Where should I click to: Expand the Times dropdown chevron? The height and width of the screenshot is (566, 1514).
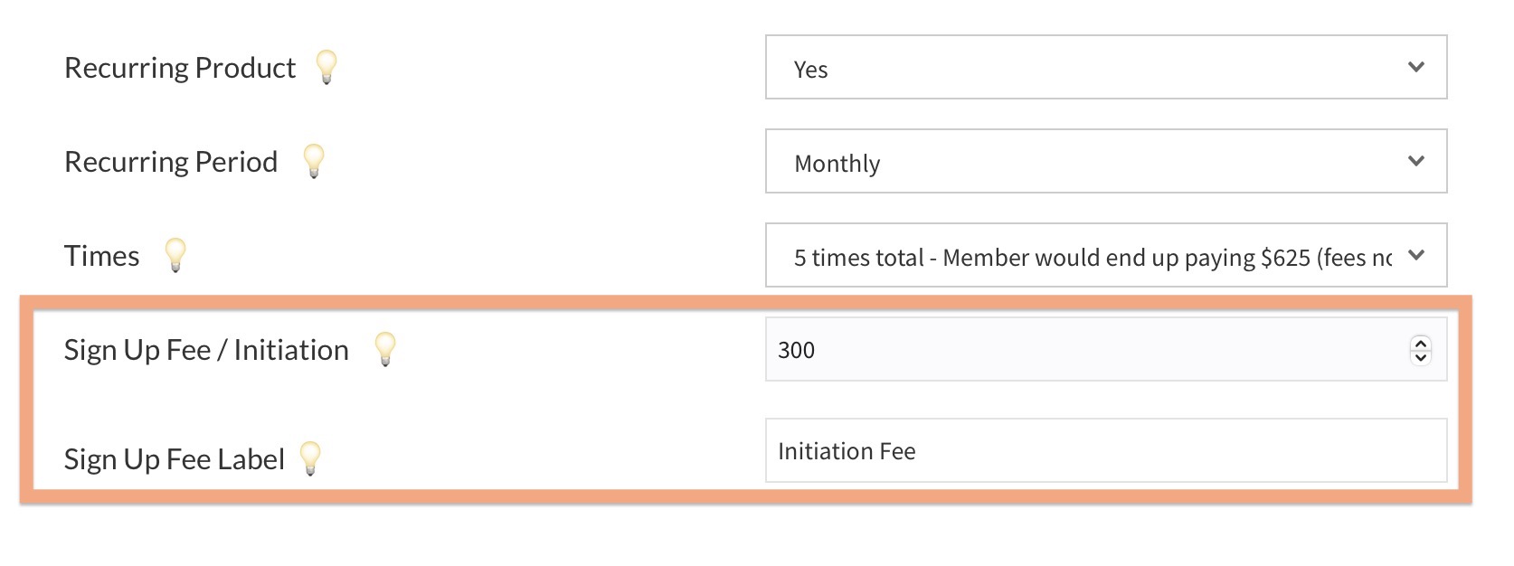tap(1416, 255)
